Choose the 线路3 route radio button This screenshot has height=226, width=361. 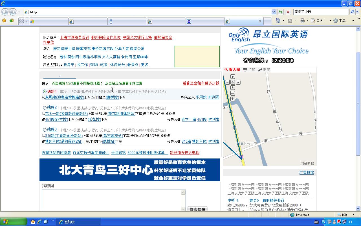(45, 130)
